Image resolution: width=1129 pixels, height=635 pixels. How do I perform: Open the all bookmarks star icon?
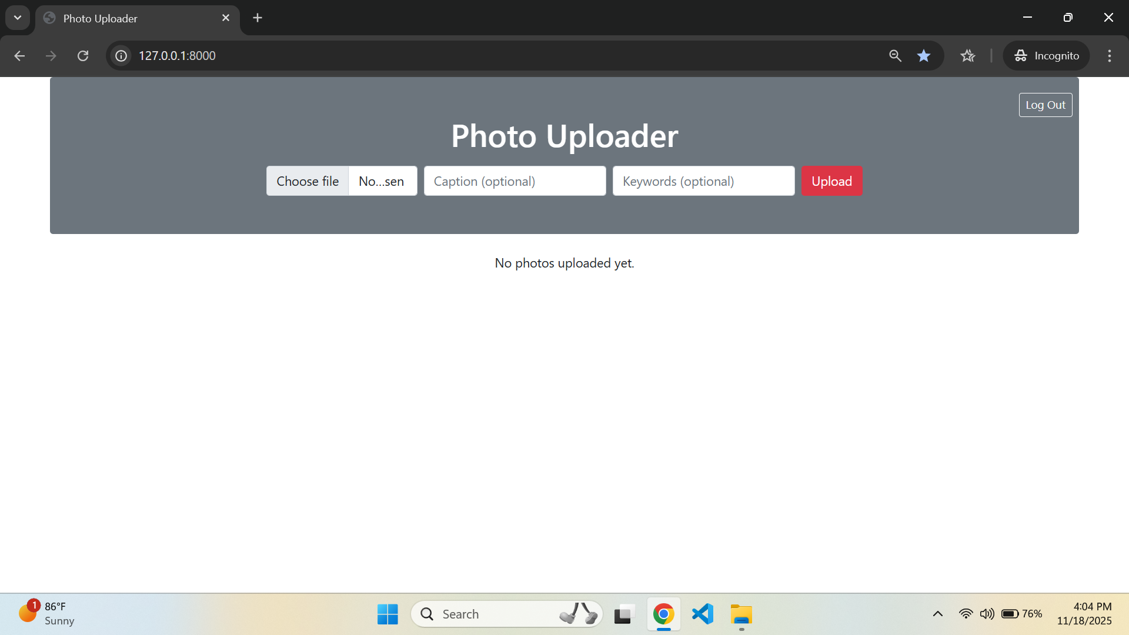coord(968,56)
